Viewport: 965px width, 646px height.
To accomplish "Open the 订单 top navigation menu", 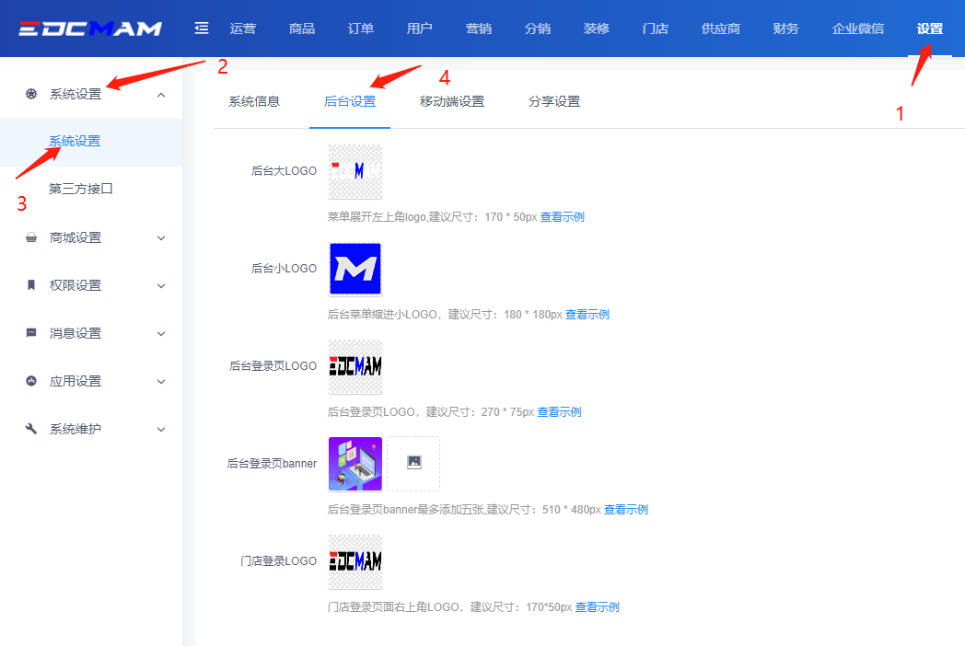I will point(361,29).
